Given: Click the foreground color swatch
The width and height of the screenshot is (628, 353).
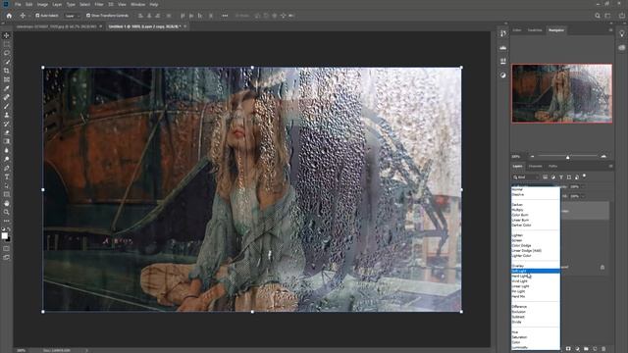Looking at the screenshot, I should (x=4, y=235).
